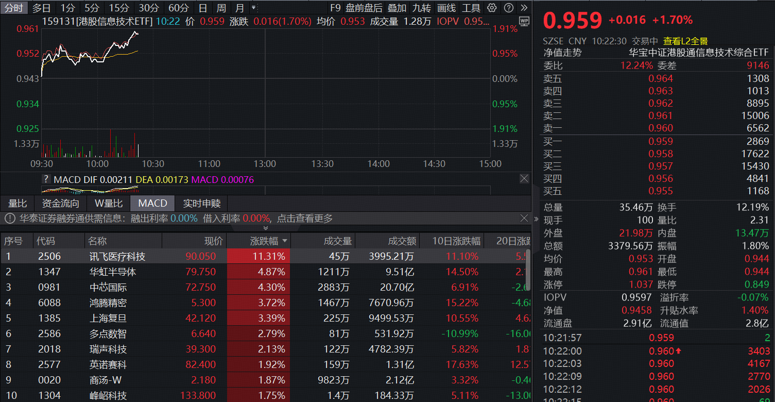This screenshot has width=775, height=402.
Task: Click the help question-mark icon
Action: pyautogui.click(x=508, y=8)
